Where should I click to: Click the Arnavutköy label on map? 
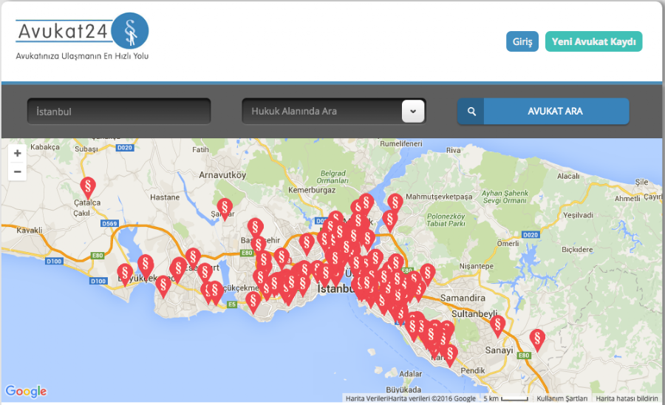[222, 174]
